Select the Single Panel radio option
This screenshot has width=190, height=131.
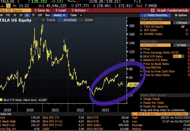[x=141, y=99]
